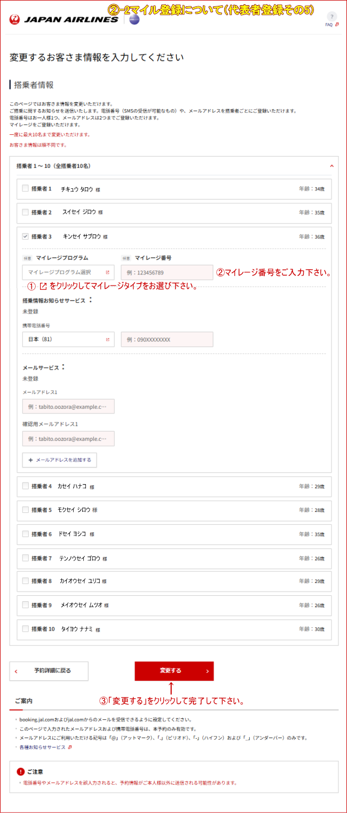This screenshot has width=347, height=813.
Task: Click メールアドレスを追加する button
Action: pyautogui.click(x=59, y=460)
